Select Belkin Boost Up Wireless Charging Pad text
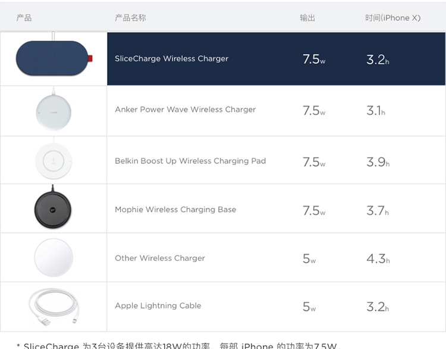Image resolution: width=446 pixels, height=349 pixels. (x=190, y=161)
